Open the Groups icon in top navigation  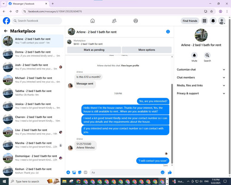pos(136,21)
